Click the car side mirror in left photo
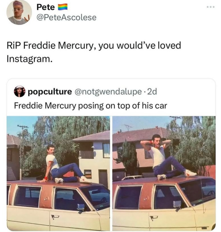This screenshot has width=221, height=232. pos(81,207)
